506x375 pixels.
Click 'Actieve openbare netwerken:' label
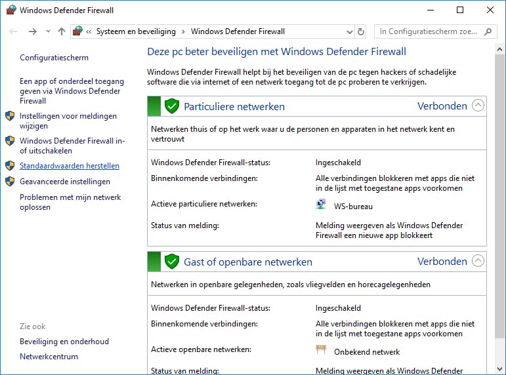(201, 349)
